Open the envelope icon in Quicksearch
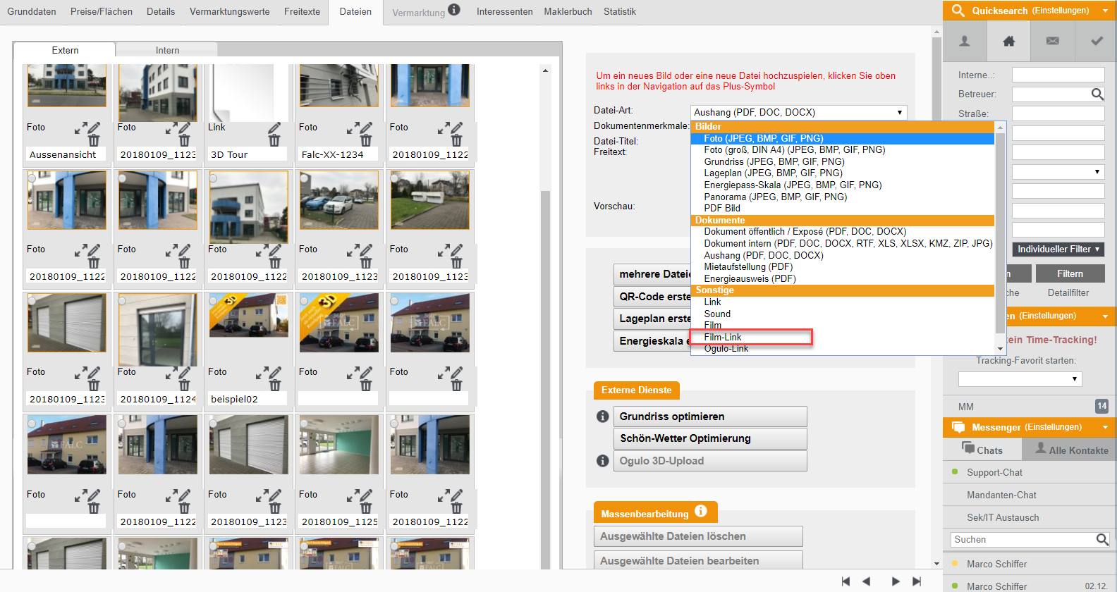 tap(1052, 41)
